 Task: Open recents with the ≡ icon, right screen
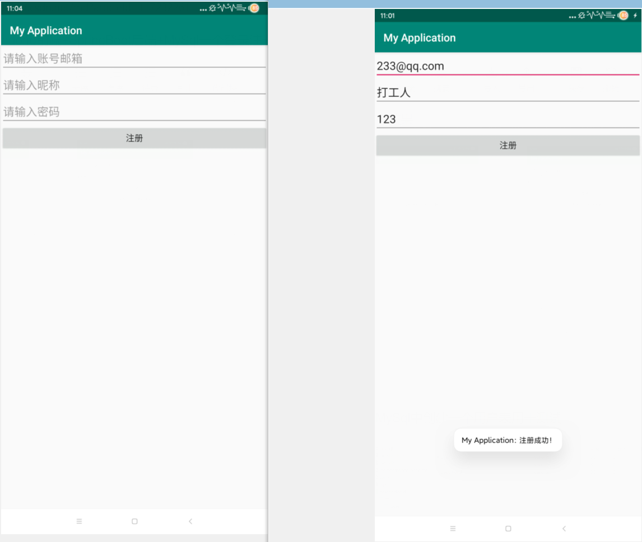pos(453,528)
